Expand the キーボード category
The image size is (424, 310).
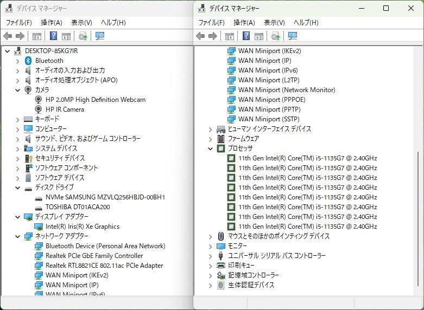point(17,119)
